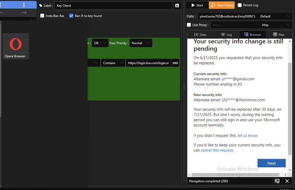Enable the Insta Ban 4xx checkbox

(42, 16)
